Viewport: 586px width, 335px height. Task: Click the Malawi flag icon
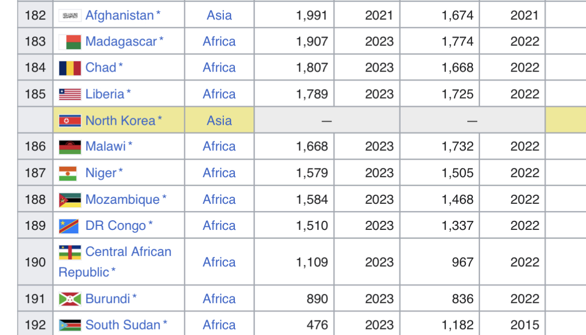pyautogui.click(x=70, y=147)
